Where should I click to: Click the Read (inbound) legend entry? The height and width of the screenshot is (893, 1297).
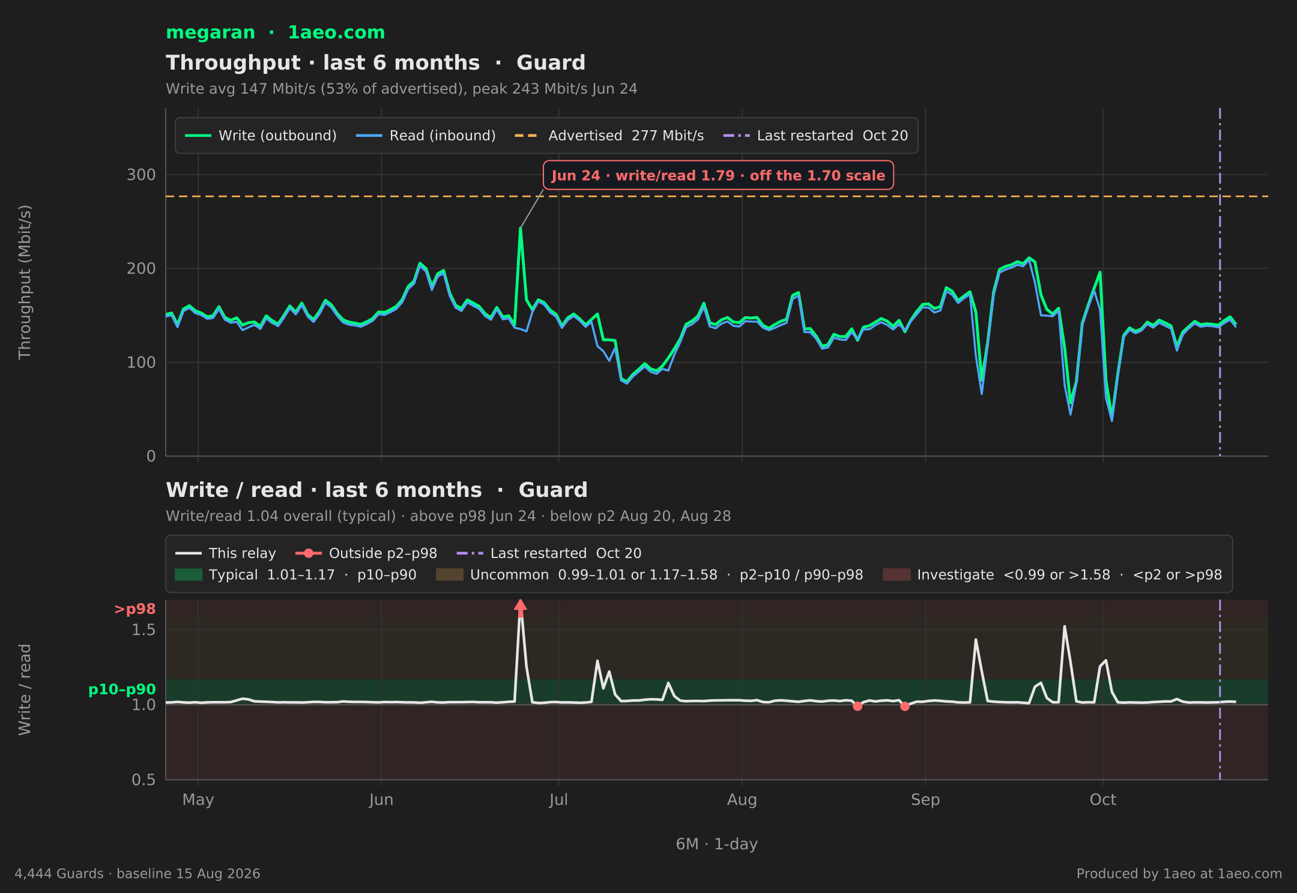pyautogui.click(x=426, y=136)
